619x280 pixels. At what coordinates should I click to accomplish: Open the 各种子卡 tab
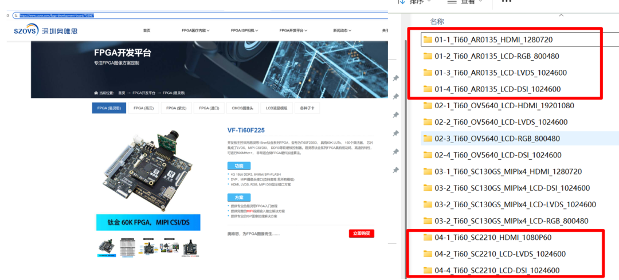307,108
